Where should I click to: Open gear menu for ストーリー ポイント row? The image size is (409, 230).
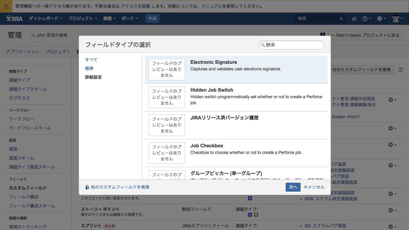pyautogui.click(x=392, y=211)
